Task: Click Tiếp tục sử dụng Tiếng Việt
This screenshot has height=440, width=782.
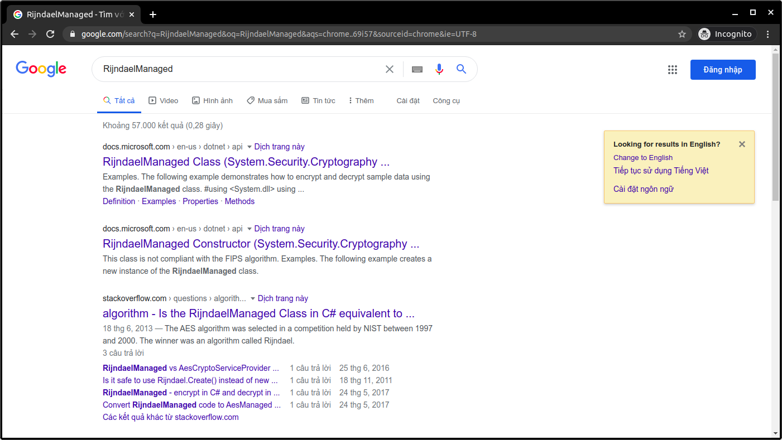Action: (x=661, y=171)
